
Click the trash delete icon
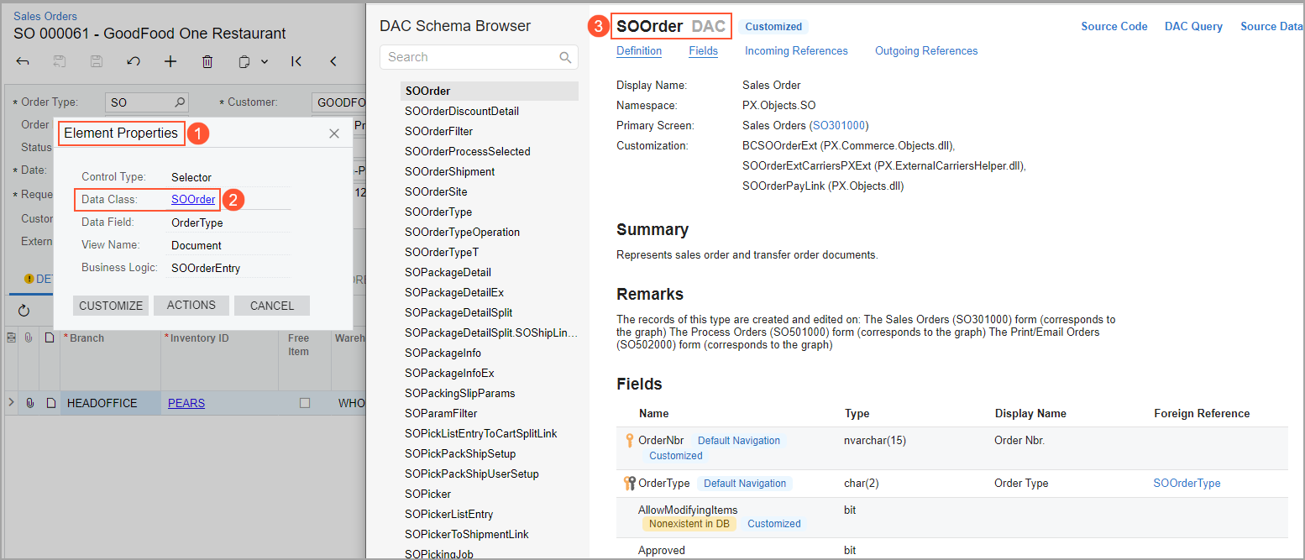pos(207,61)
